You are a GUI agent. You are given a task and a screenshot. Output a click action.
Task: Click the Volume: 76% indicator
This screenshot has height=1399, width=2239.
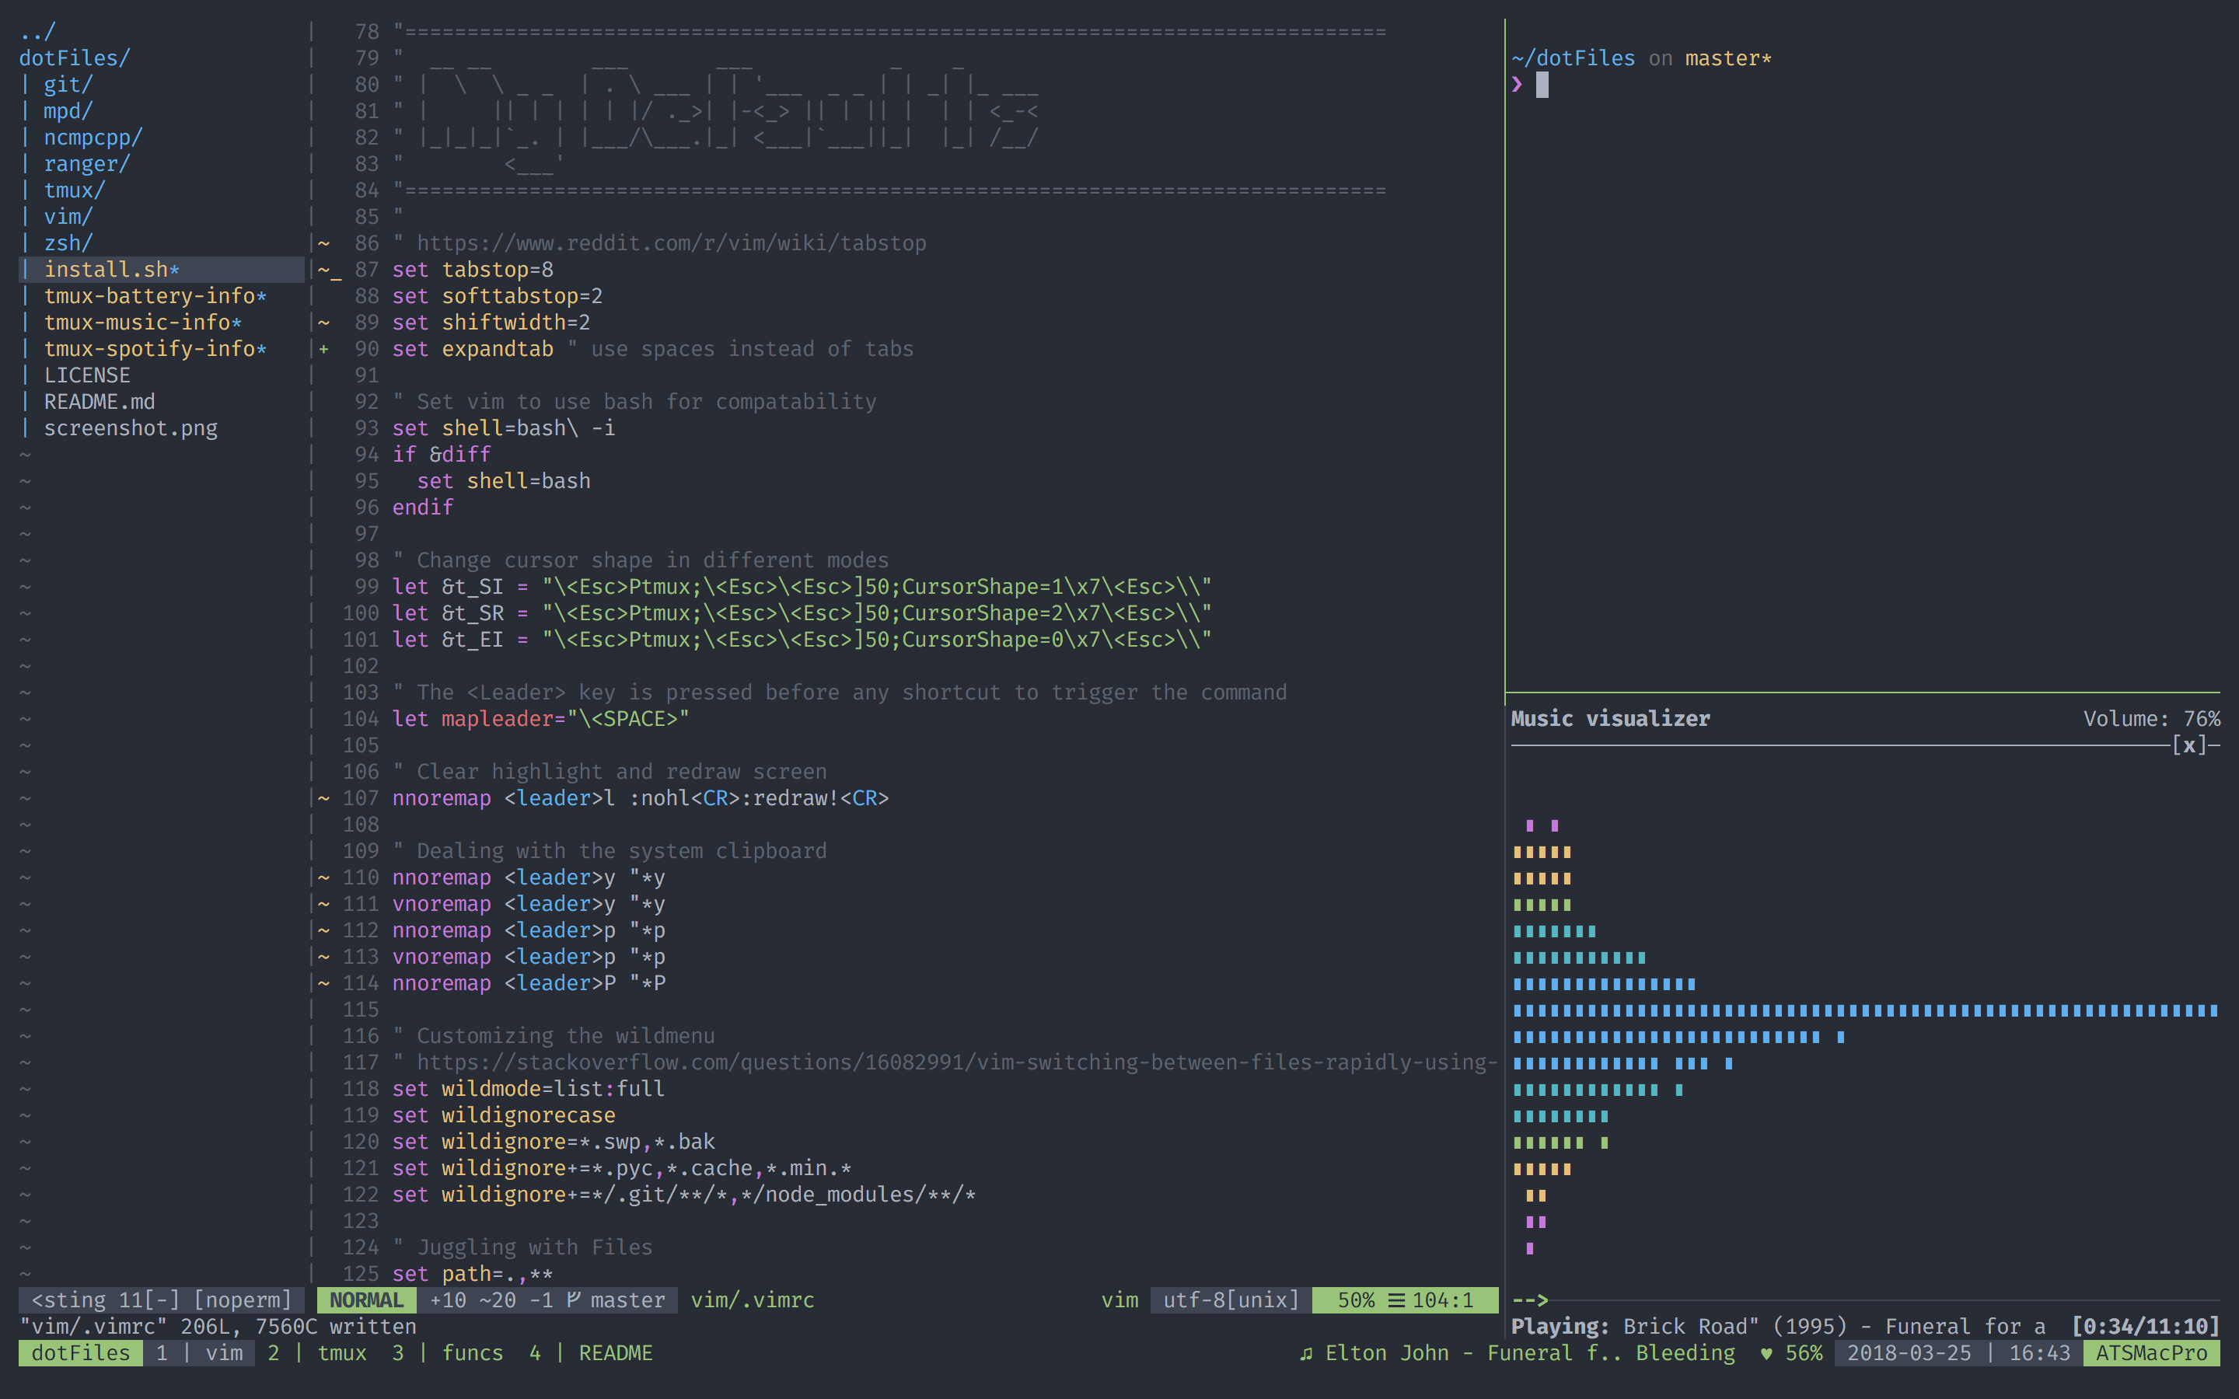(x=2150, y=719)
